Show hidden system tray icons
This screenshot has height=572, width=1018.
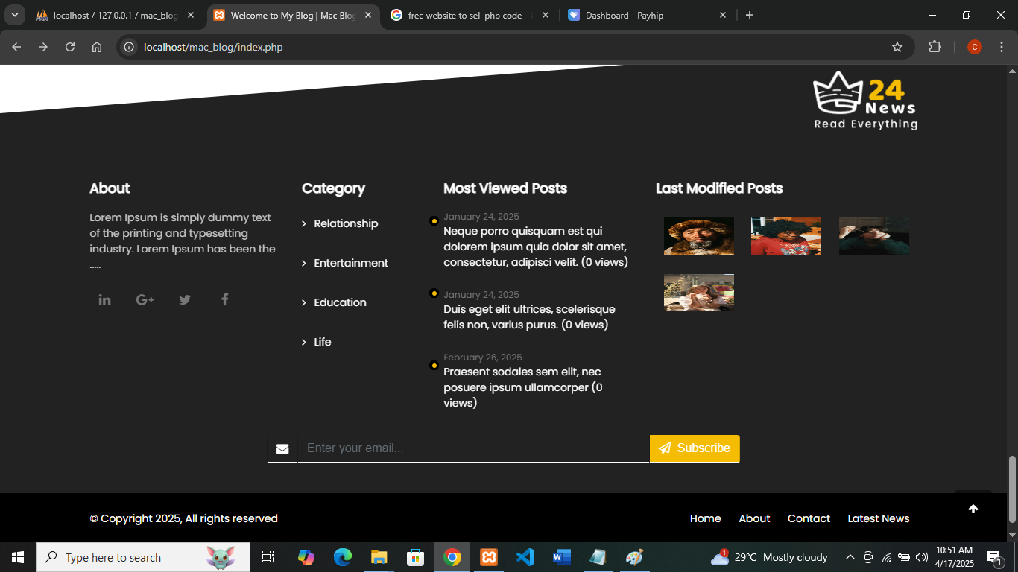(850, 557)
